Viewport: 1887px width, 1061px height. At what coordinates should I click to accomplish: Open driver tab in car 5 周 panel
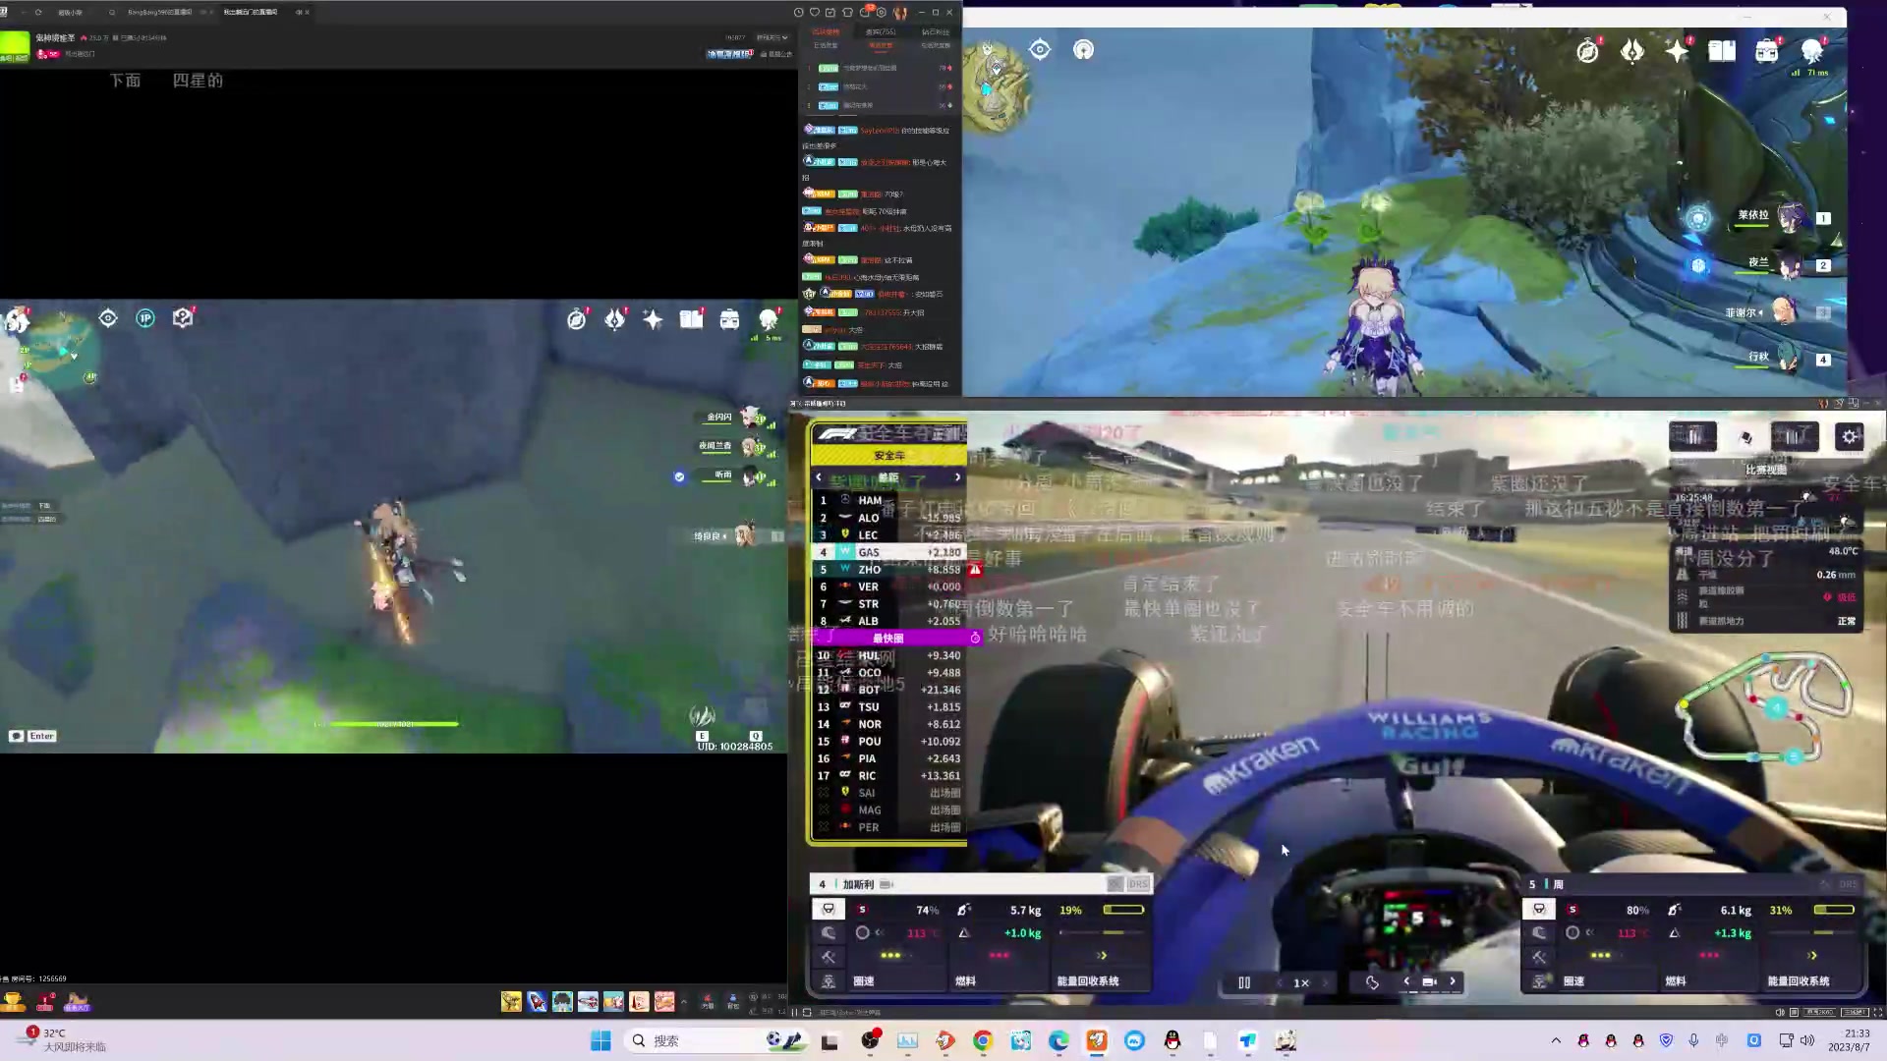pyautogui.click(x=1539, y=910)
